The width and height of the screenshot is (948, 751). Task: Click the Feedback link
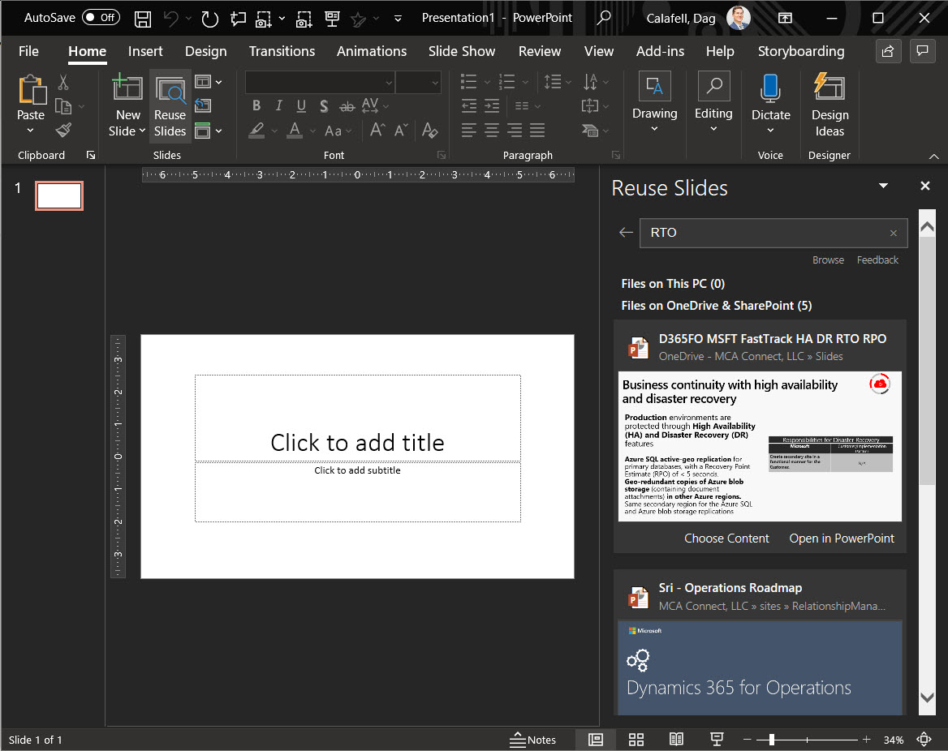coord(877,260)
